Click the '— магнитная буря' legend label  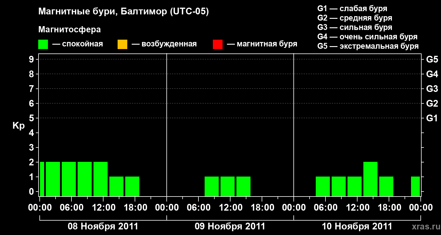262,44
